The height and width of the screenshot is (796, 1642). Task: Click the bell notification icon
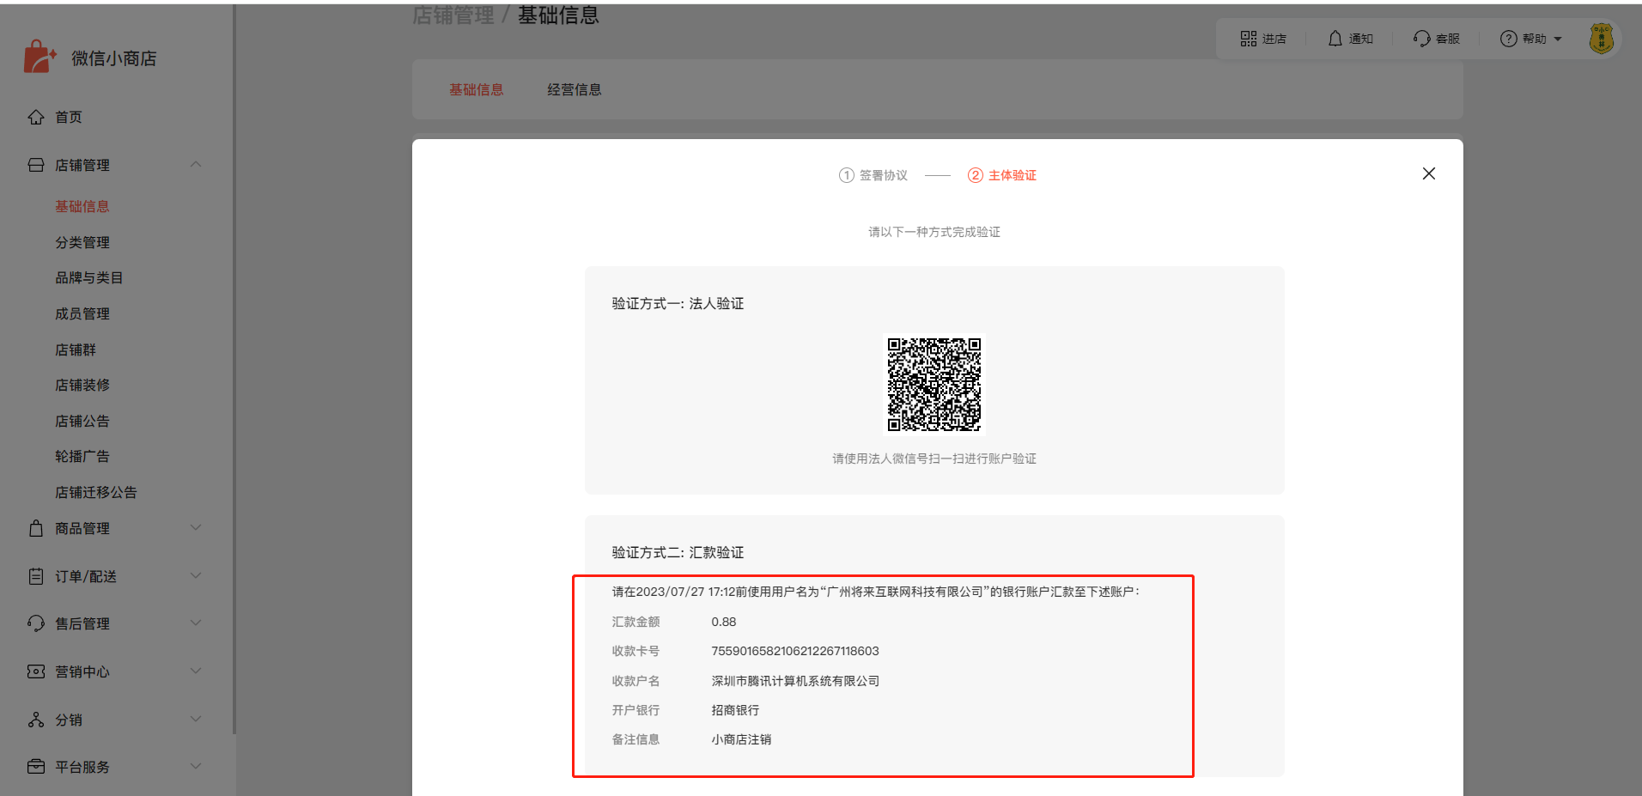pos(1335,39)
